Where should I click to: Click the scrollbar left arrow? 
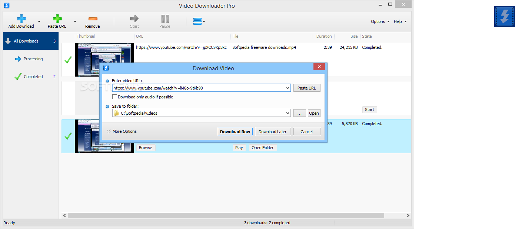pos(64,215)
